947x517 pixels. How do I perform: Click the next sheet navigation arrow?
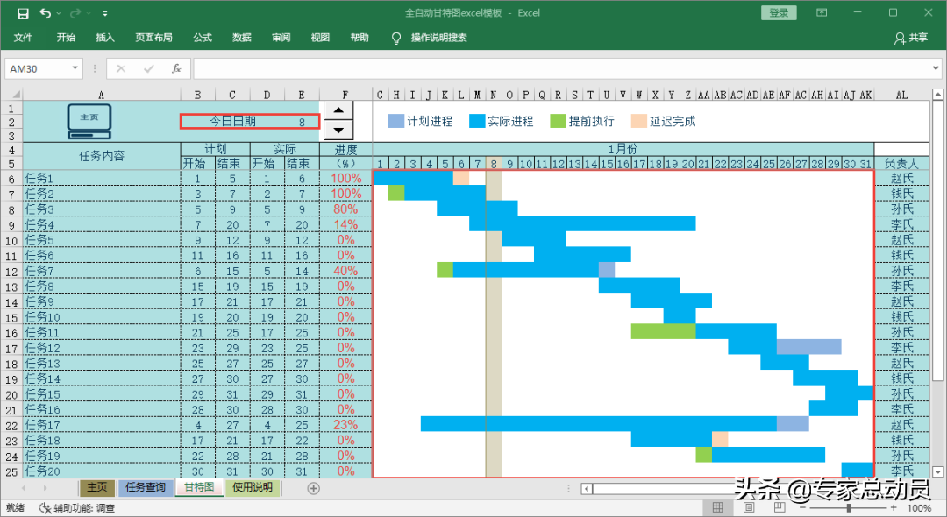[46, 488]
